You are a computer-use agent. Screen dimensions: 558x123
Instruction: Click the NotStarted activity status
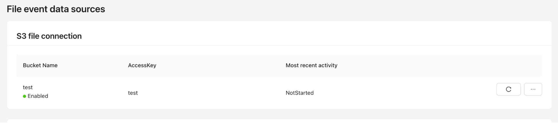(300, 93)
